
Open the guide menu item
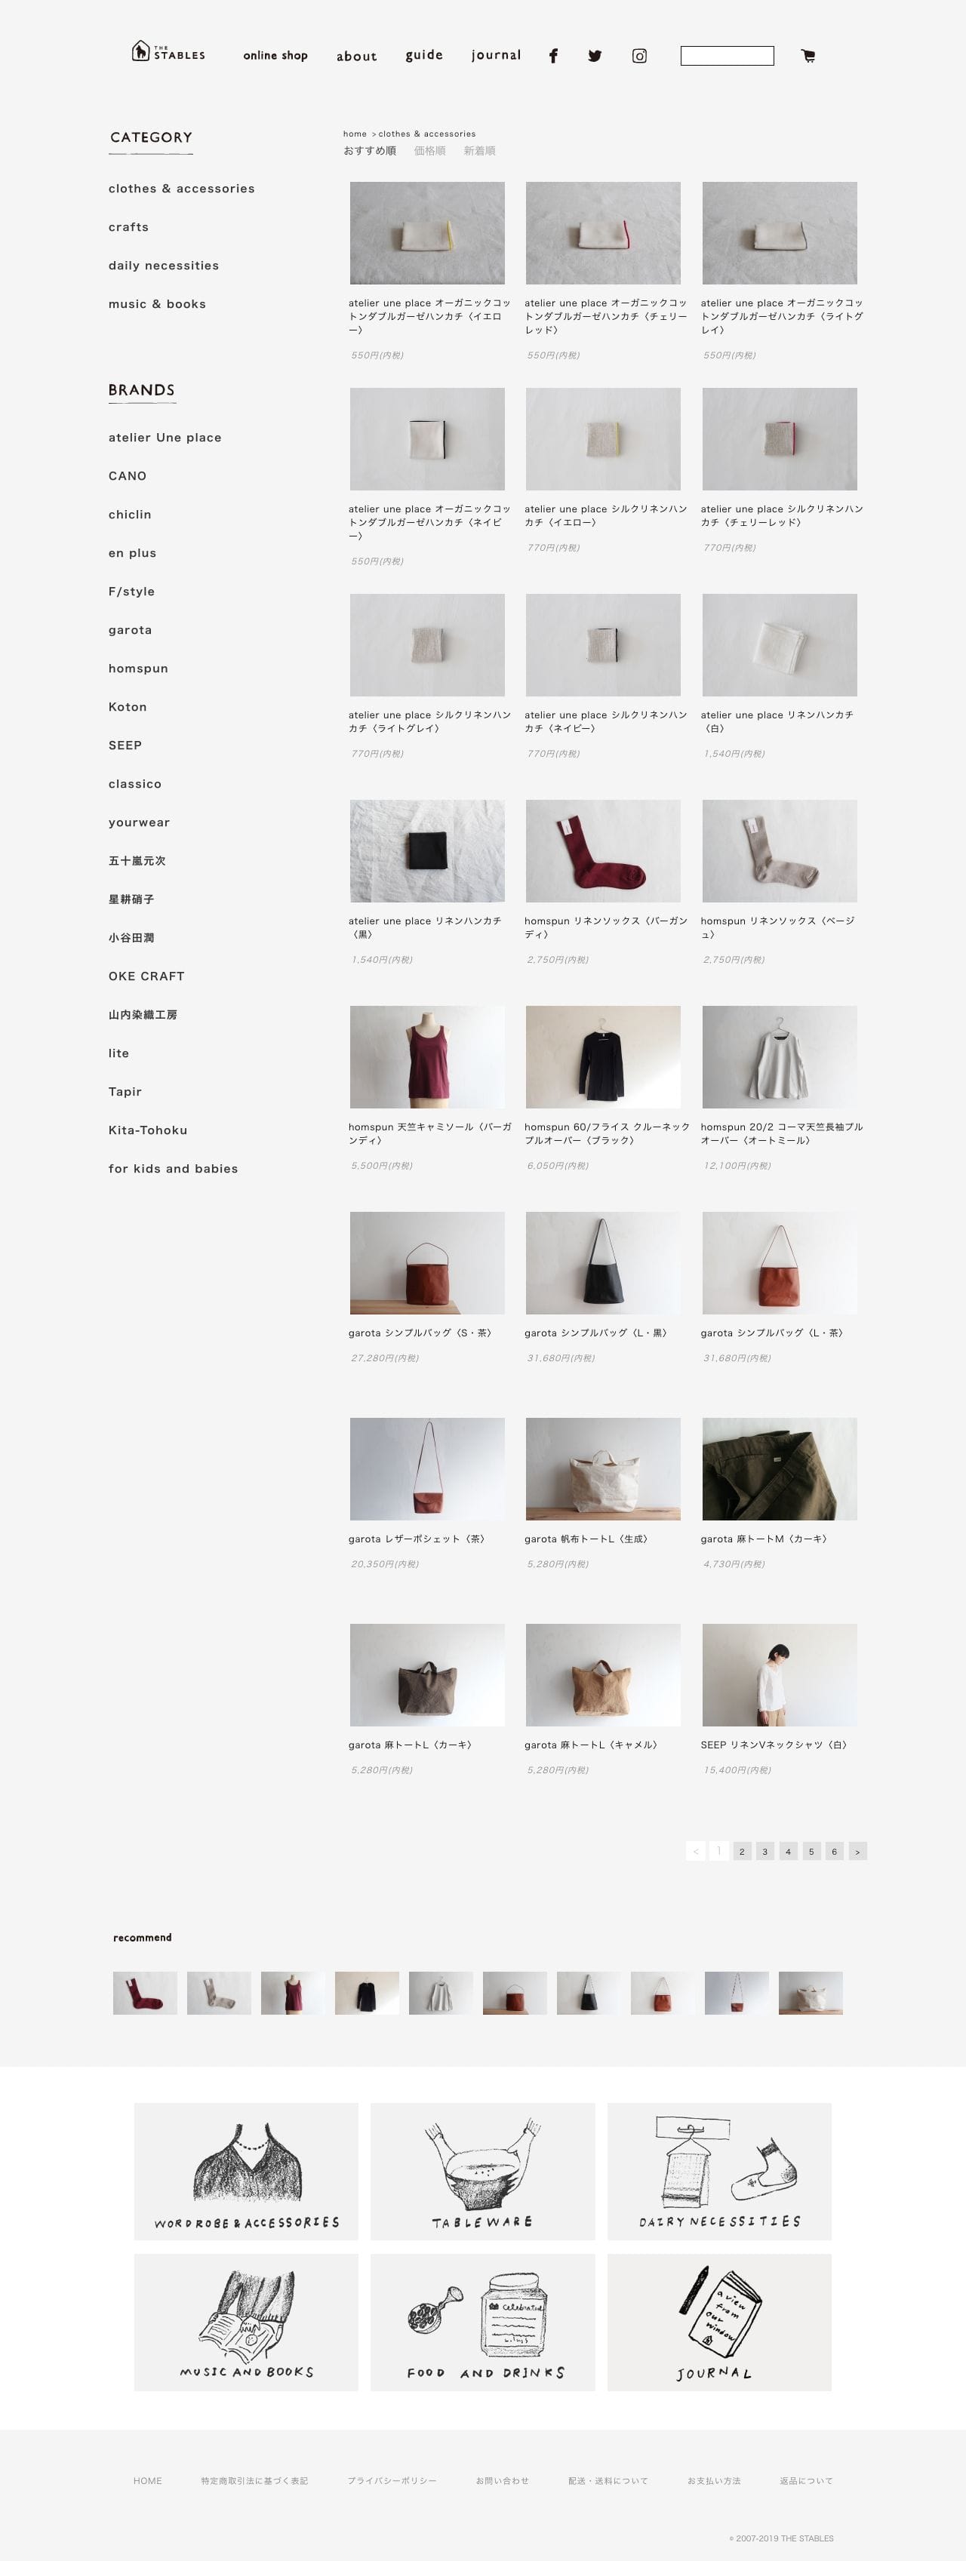(424, 56)
